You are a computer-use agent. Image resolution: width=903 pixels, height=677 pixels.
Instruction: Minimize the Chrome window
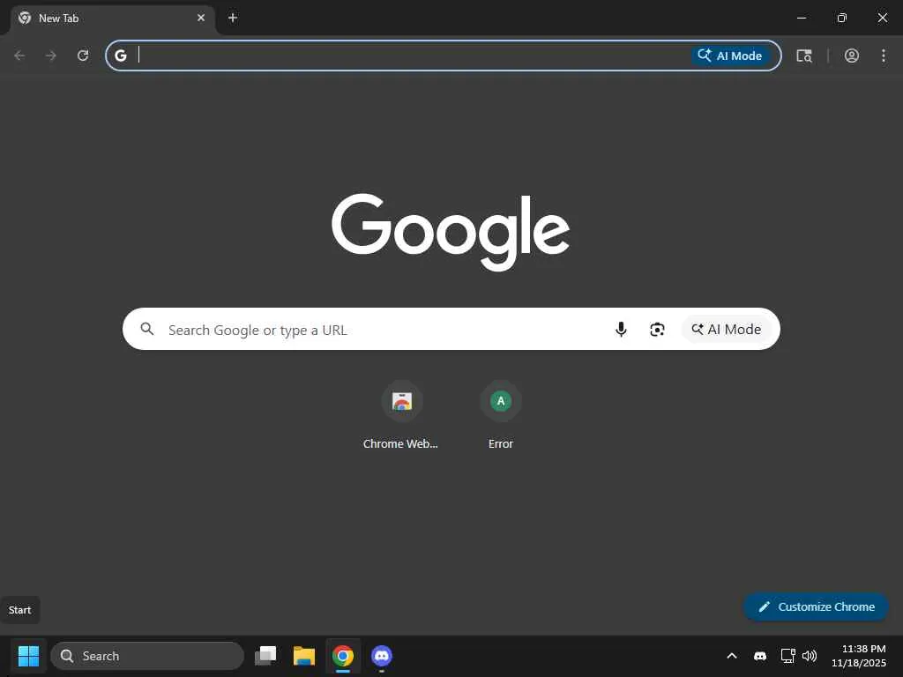click(x=801, y=18)
